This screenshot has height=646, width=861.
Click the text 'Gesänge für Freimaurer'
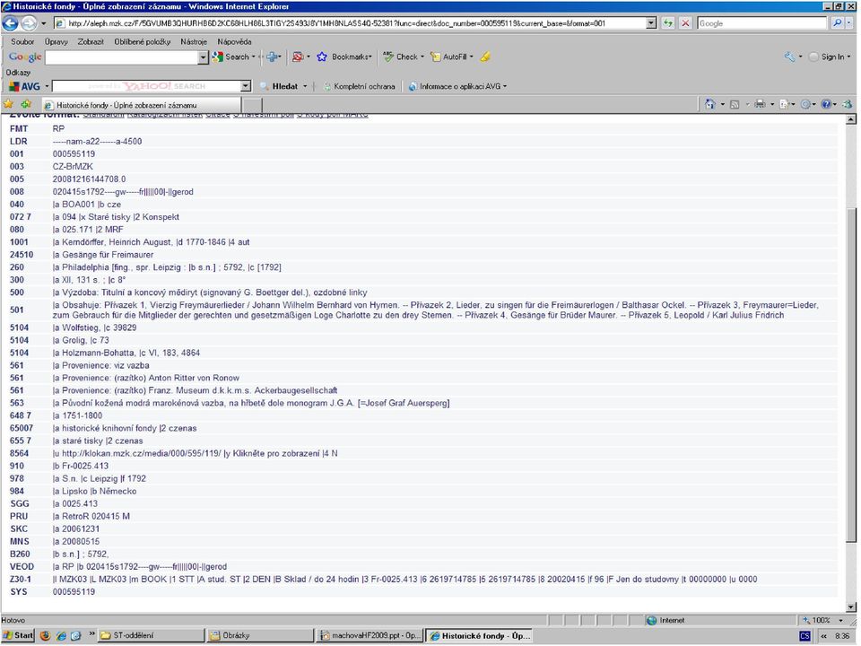coord(108,255)
